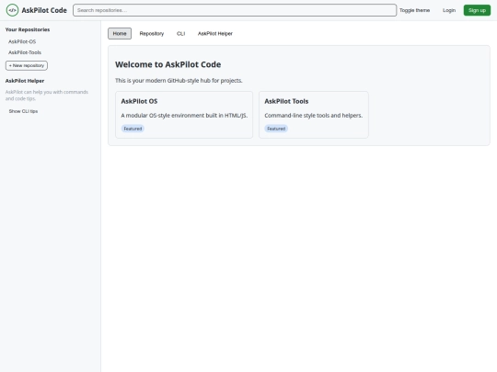Screen dimensions: 497x372
Task: Click the Your Repositories heading
Action: 28,29
